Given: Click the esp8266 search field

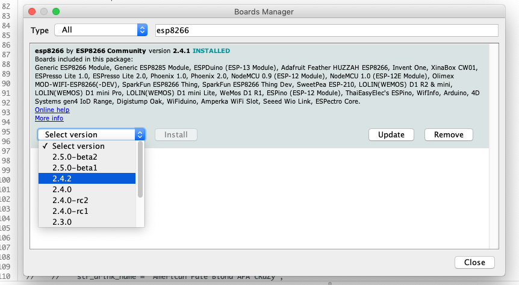Looking at the screenshot, I should coord(327,31).
